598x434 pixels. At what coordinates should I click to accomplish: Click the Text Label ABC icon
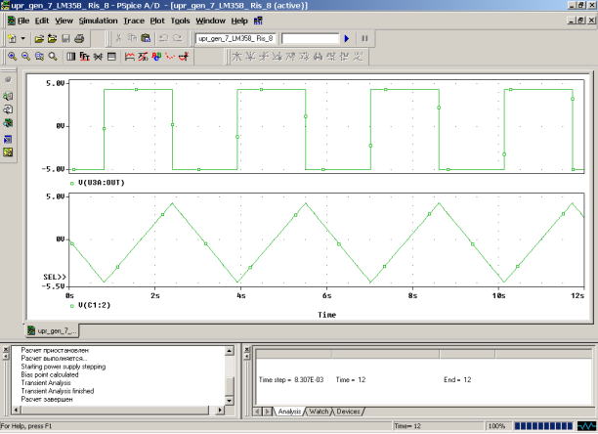pyautogui.click(x=156, y=57)
